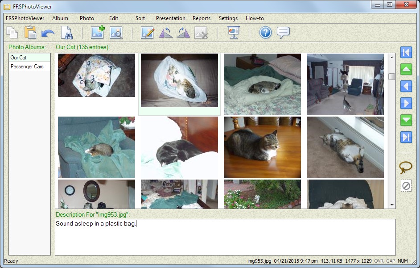Select thumbnail of cat in plastic bag
Screen dimensions: 420x268
pos(180,80)
